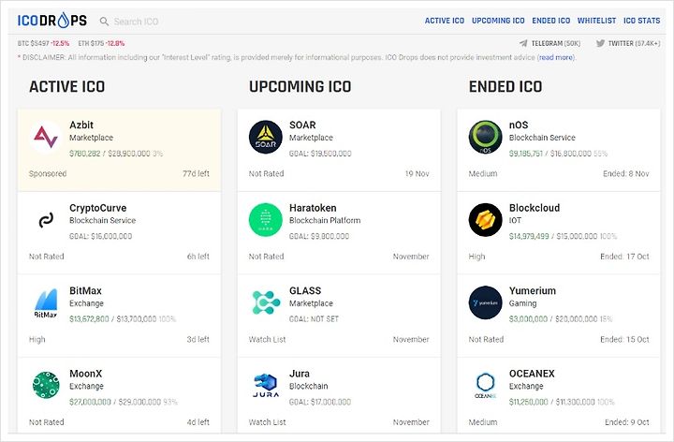Open the Azbit ICO title

(x=81, y=125)
